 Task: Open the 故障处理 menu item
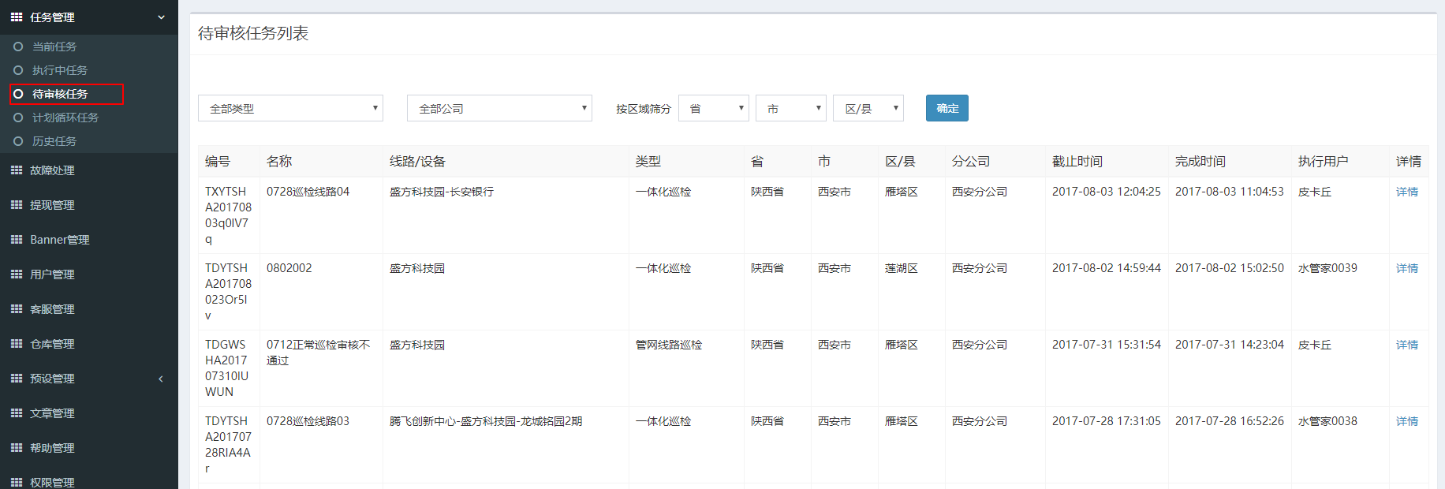tap(52, 170)
